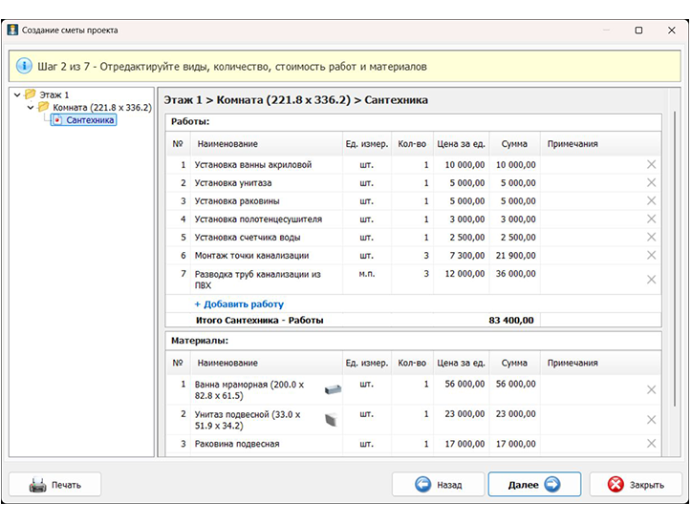Remove the Установка полотенцесушителя row

(x=651, y=219)
